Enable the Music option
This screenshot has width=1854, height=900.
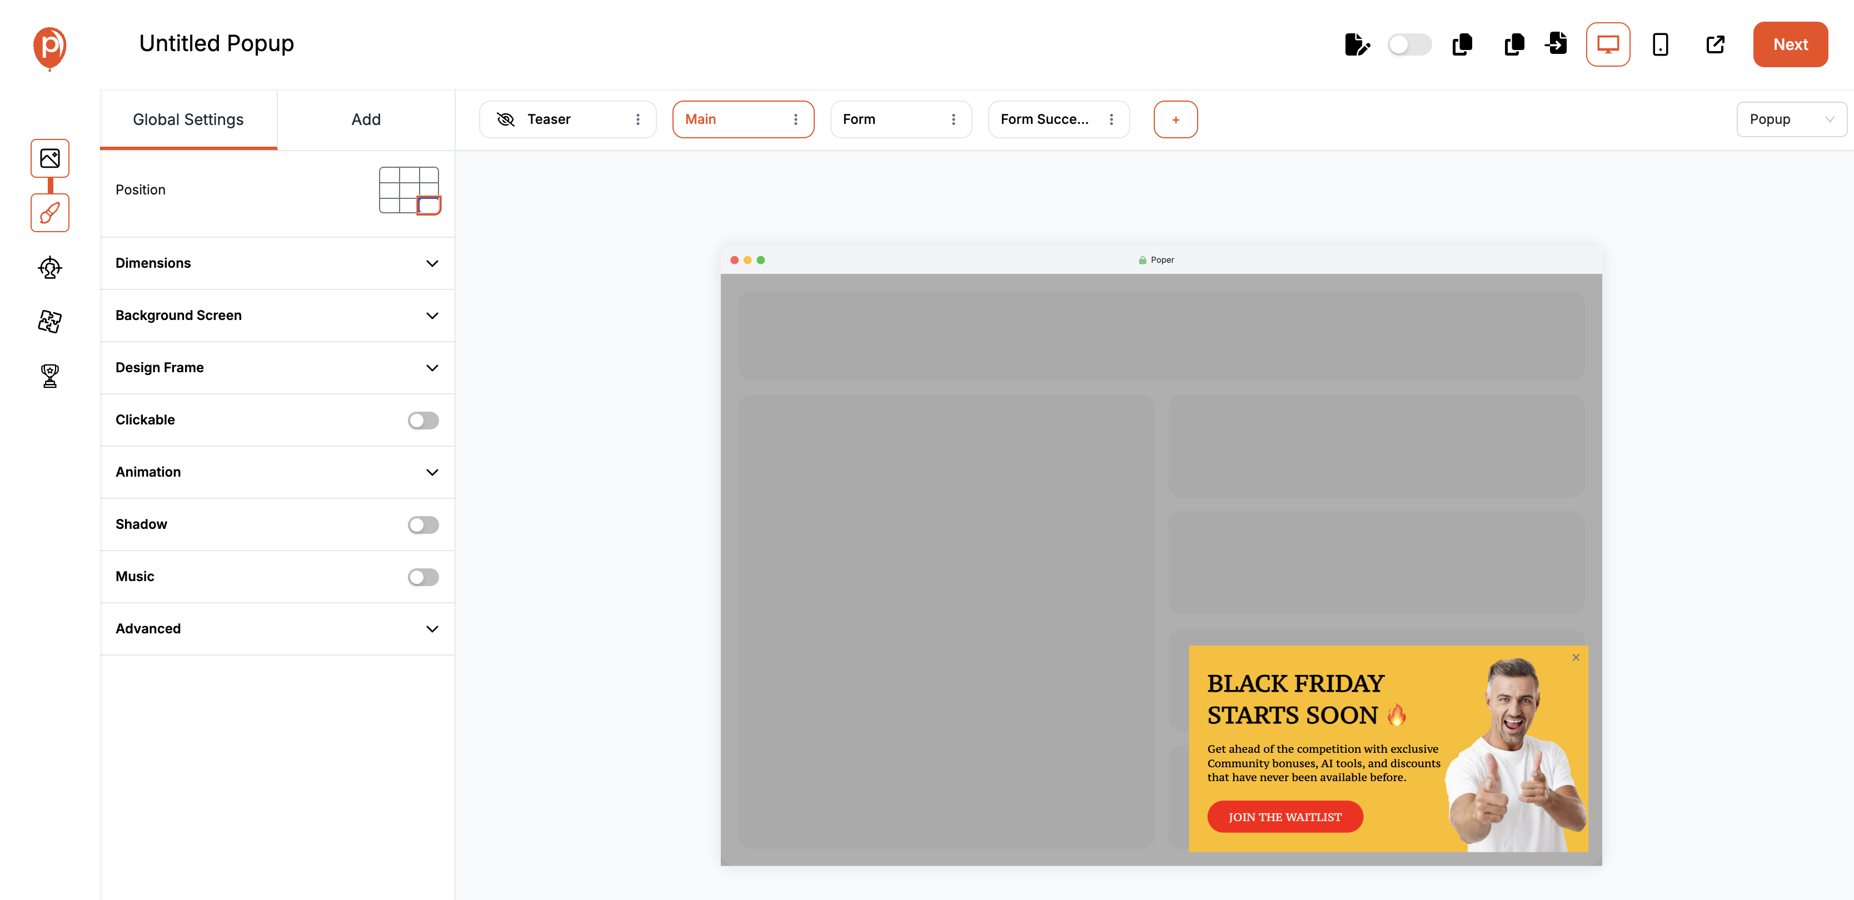pos(423,576)
